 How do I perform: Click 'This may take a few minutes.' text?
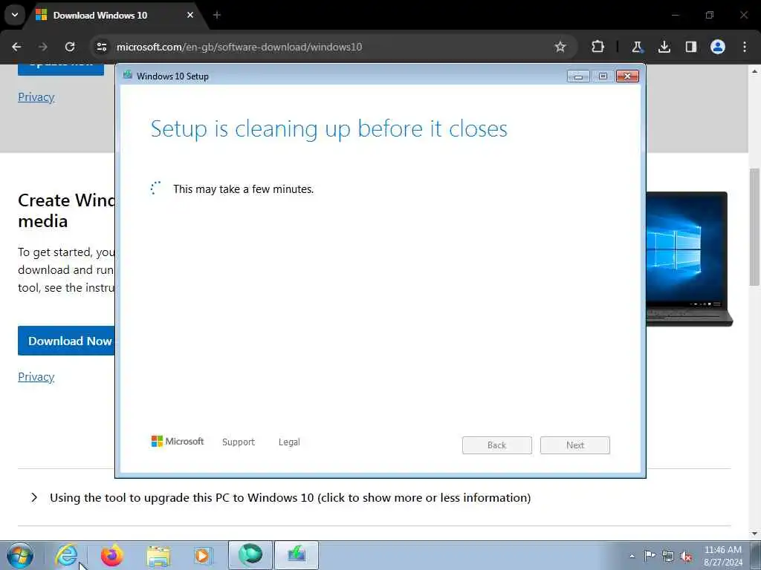click(243, 189)
